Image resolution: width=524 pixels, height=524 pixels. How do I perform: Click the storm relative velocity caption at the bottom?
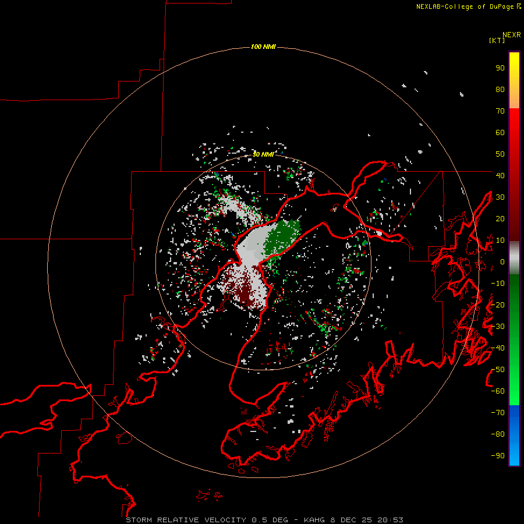264,520
